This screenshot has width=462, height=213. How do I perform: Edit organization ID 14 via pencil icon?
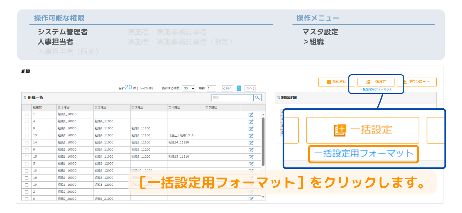coord(251,143)
